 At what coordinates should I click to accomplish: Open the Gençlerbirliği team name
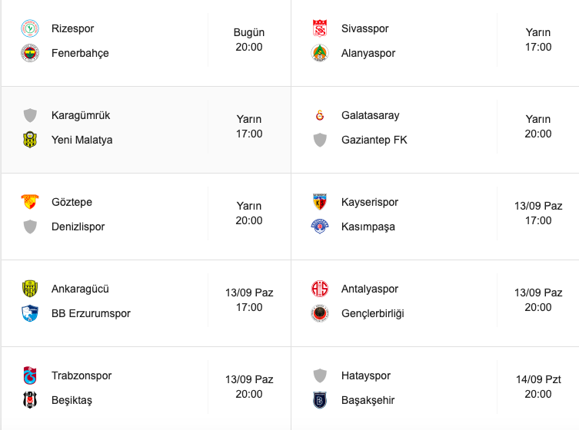pyautogui.click(x=373, y=313)
